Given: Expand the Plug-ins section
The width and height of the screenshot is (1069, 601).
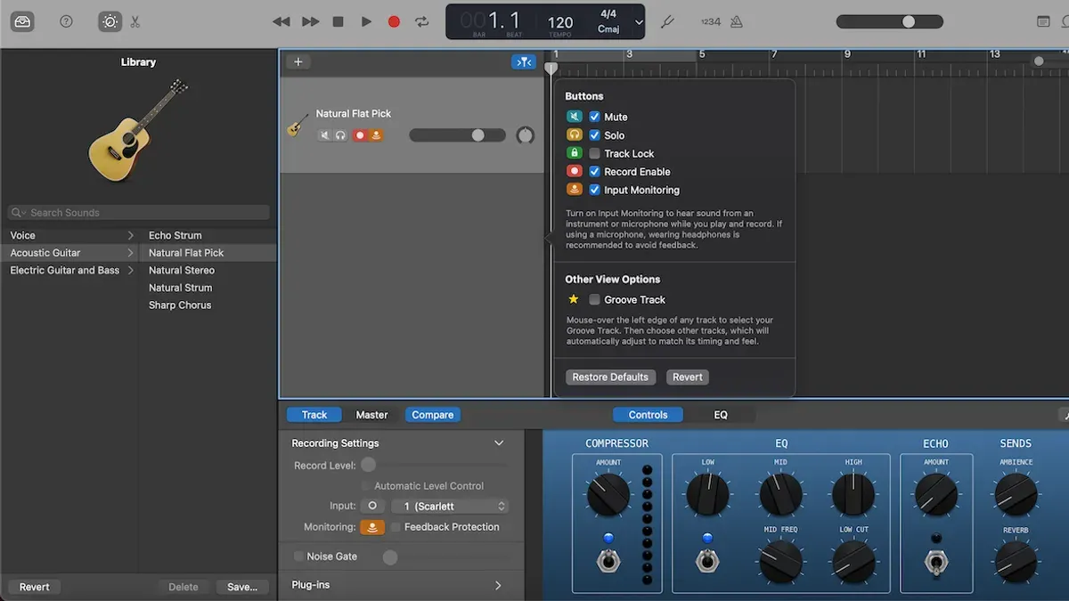Looking at the screenshot, I should coord(498,585).
